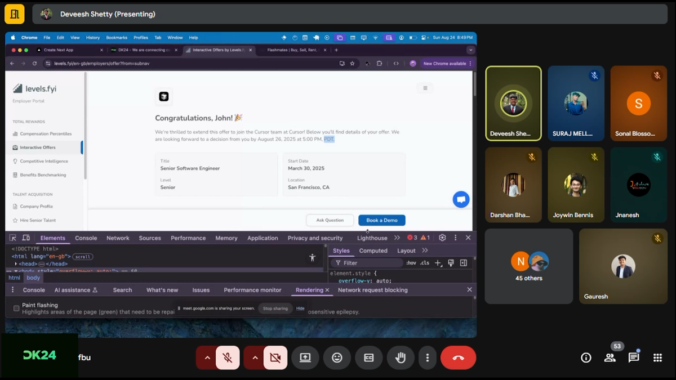Screen dimensions: 676x380
Task: Unmute the microphone button
Action: coord(228,357)
